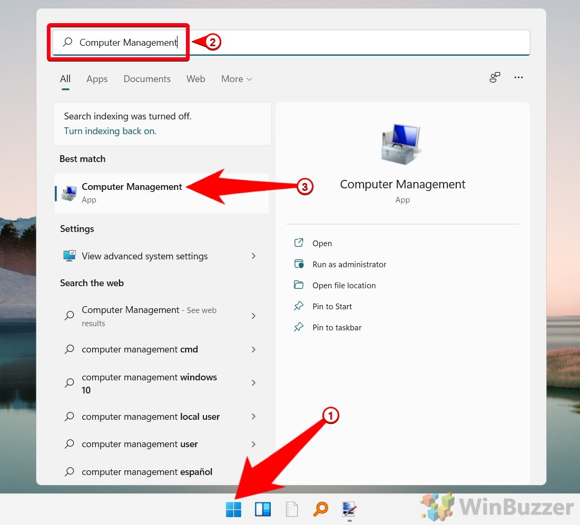Click the search magnifier icon in search box
This screenshot has height=525, width=580.
tap(67, 42)
